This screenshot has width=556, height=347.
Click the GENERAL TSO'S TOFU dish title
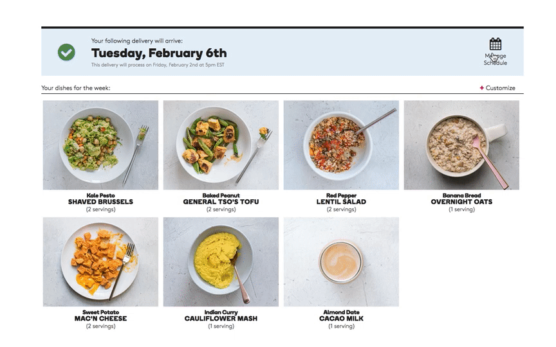tap(221, 202)
